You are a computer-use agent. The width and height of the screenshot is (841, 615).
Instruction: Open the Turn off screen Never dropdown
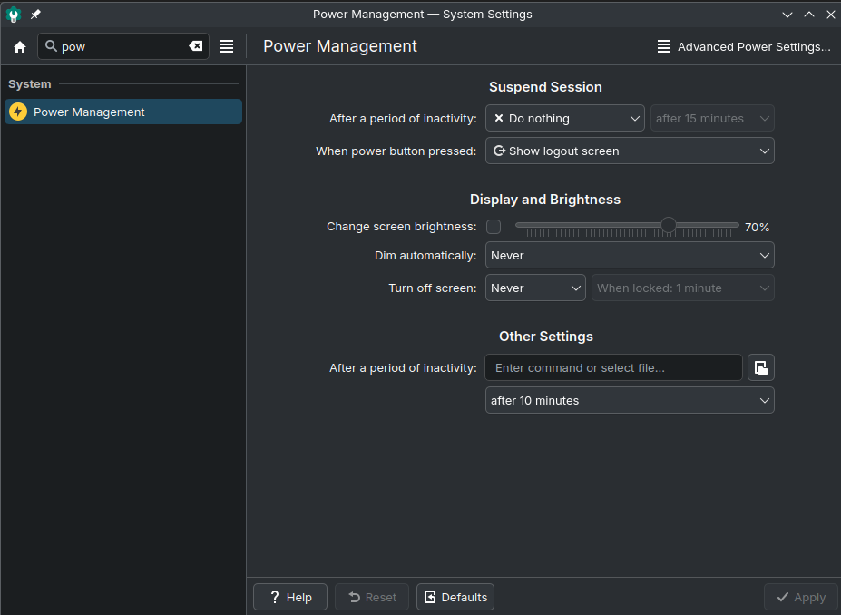[x=535, y=288]
